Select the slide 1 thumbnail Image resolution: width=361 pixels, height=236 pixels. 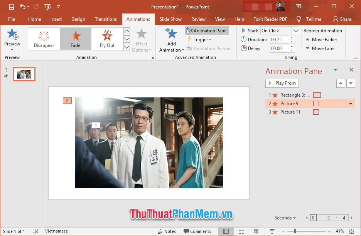click(24, 74)
